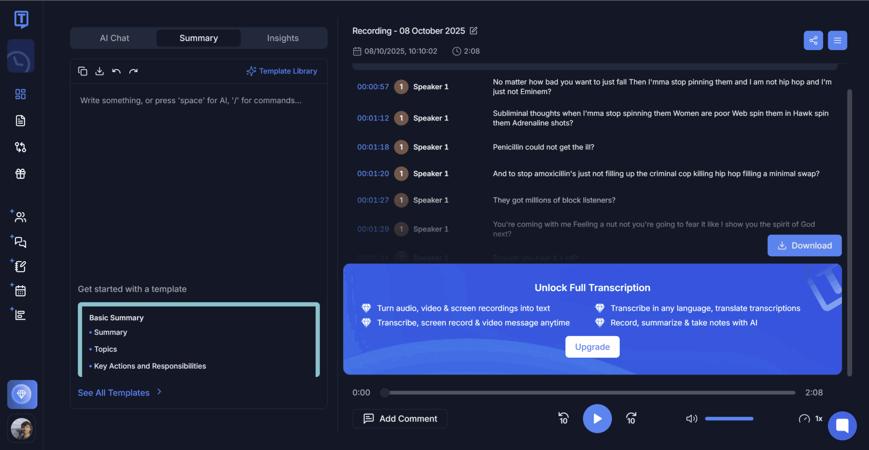The height and width of the screenshot is (450, 869).
Task: Redo the summary edit
Action: [133, 71]
